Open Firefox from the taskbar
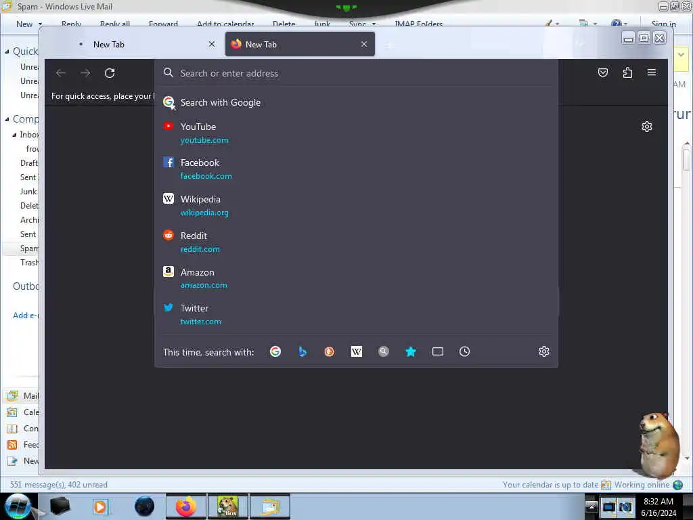The image size is (693, 520). 186,506
